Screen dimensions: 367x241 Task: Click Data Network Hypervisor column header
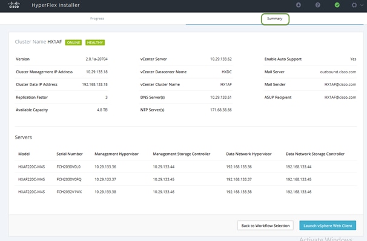(x=249, y=154)
